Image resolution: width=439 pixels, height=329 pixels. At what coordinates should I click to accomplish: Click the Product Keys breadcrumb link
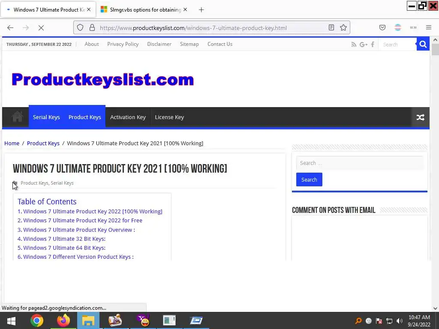43,143
